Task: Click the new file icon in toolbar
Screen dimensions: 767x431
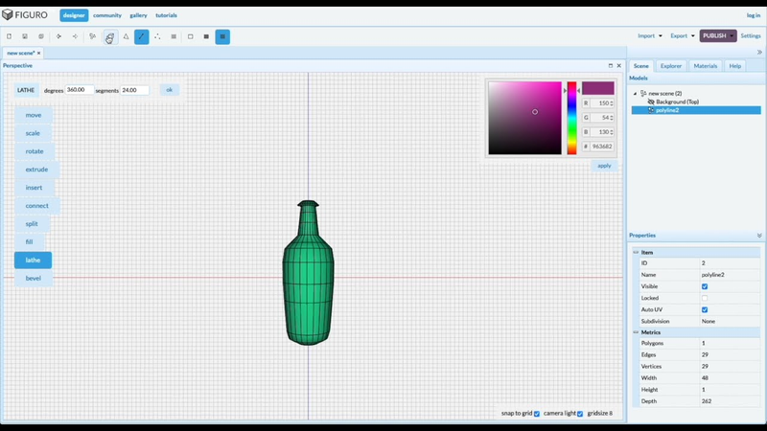Action: (9, 36)
